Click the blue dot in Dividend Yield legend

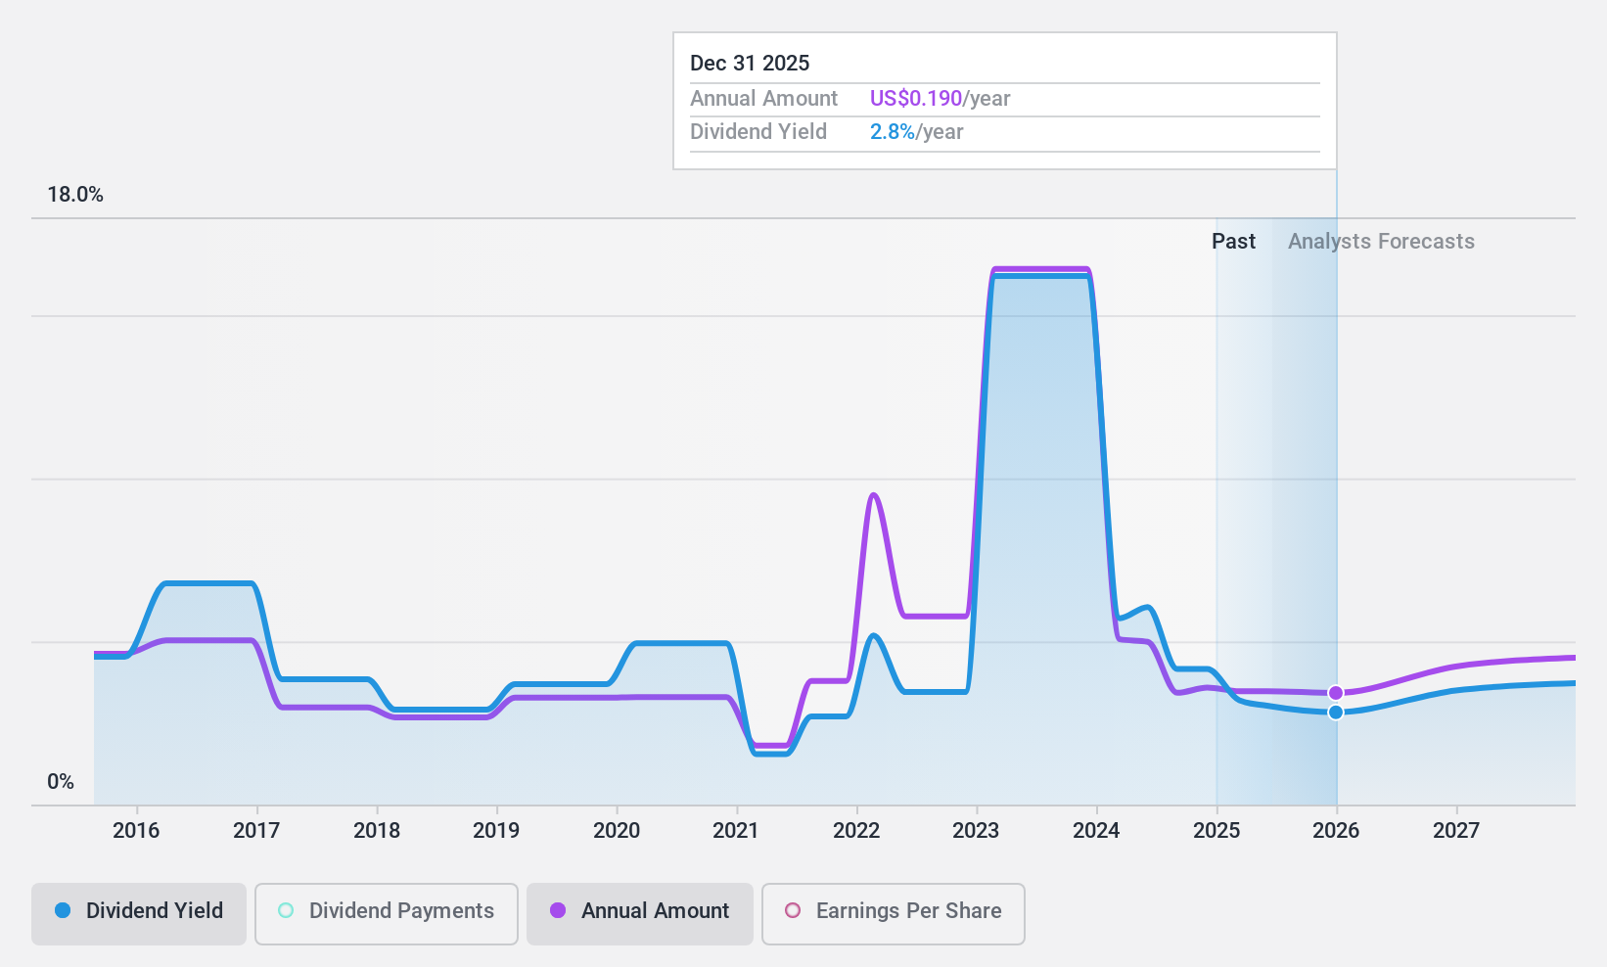tap(63, 910)
